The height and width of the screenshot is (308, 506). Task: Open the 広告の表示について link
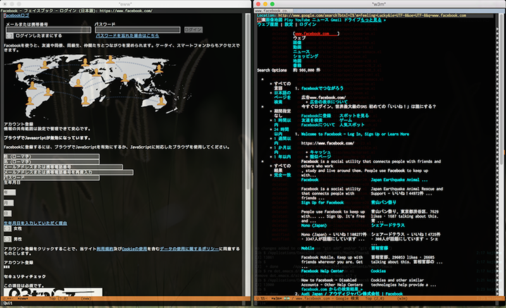(329, 102)
